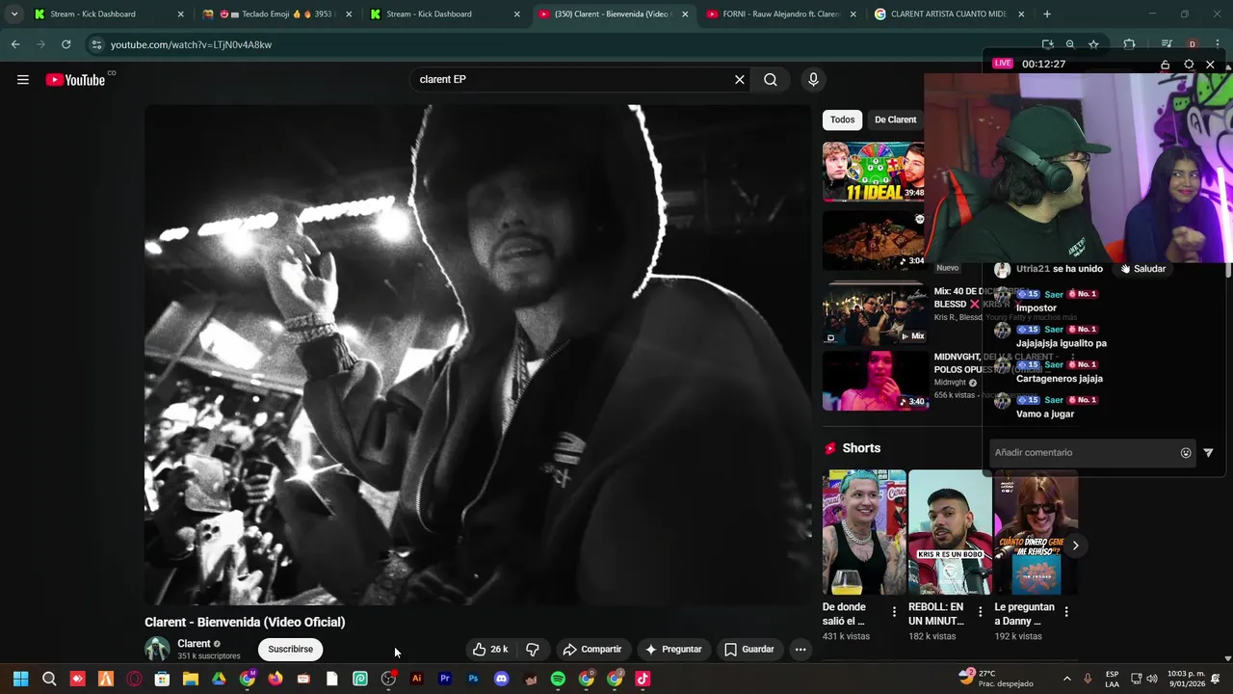Open the media control playlist icon

coord(1167,44)
